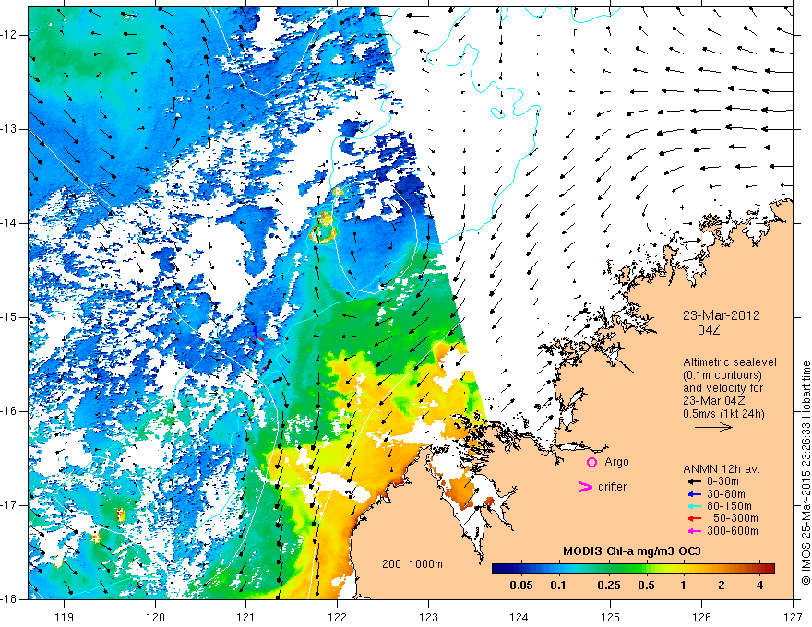The image size is (812, 627).
Task: Click longitude axis label 126
Action: tap(701, 617)
